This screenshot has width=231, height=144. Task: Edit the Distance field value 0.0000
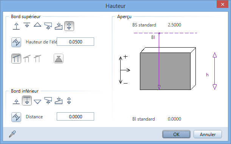pyautogui.click(x=76, y=116)
